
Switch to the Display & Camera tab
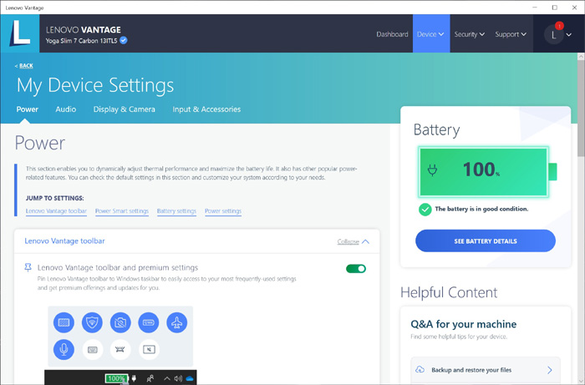(125, 109)
